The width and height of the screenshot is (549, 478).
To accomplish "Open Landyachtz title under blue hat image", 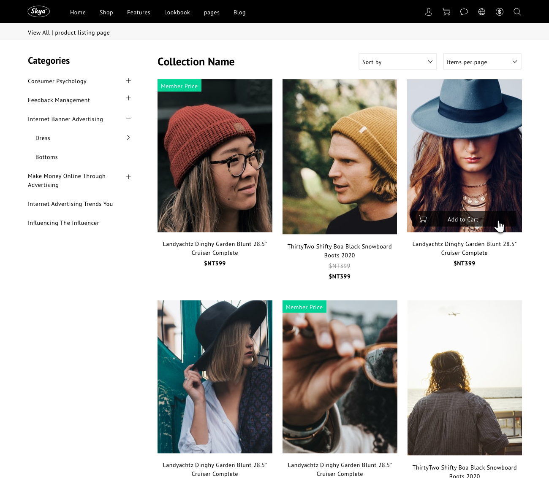I will pos(465,248).
